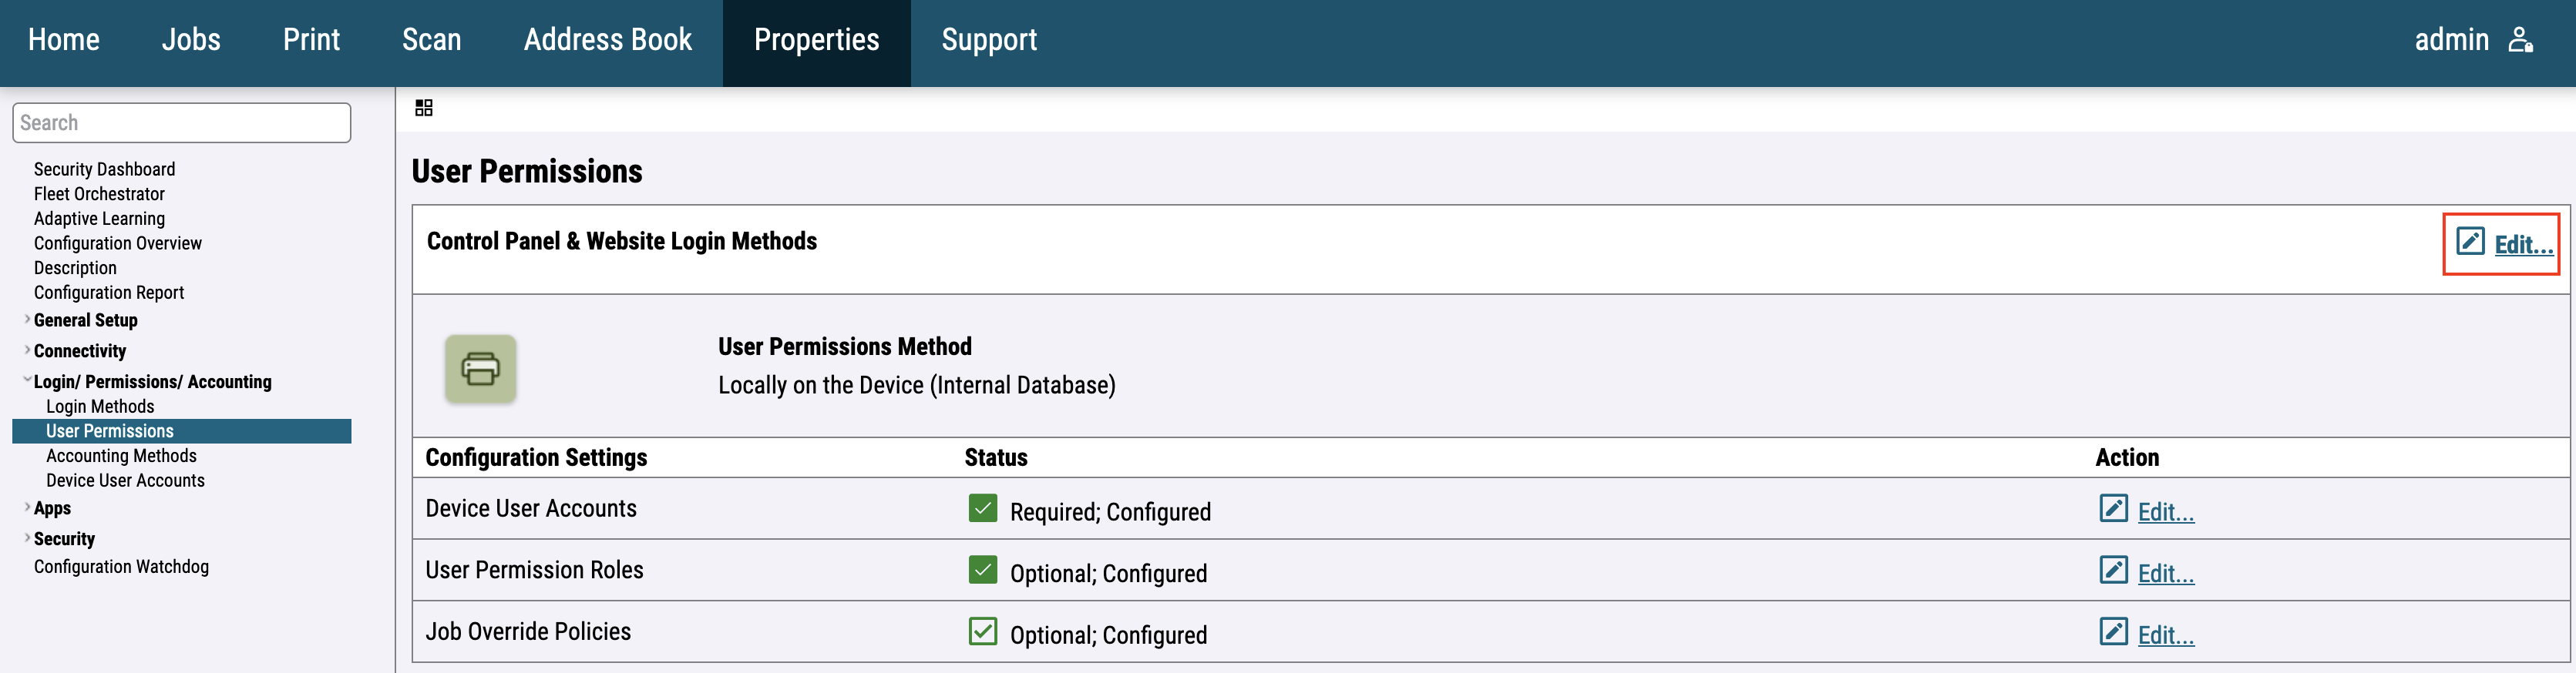Click the green printer device icon
The width and height of the screenshot is (2576, 673).
pyautogui.click(x=480, y=368)
